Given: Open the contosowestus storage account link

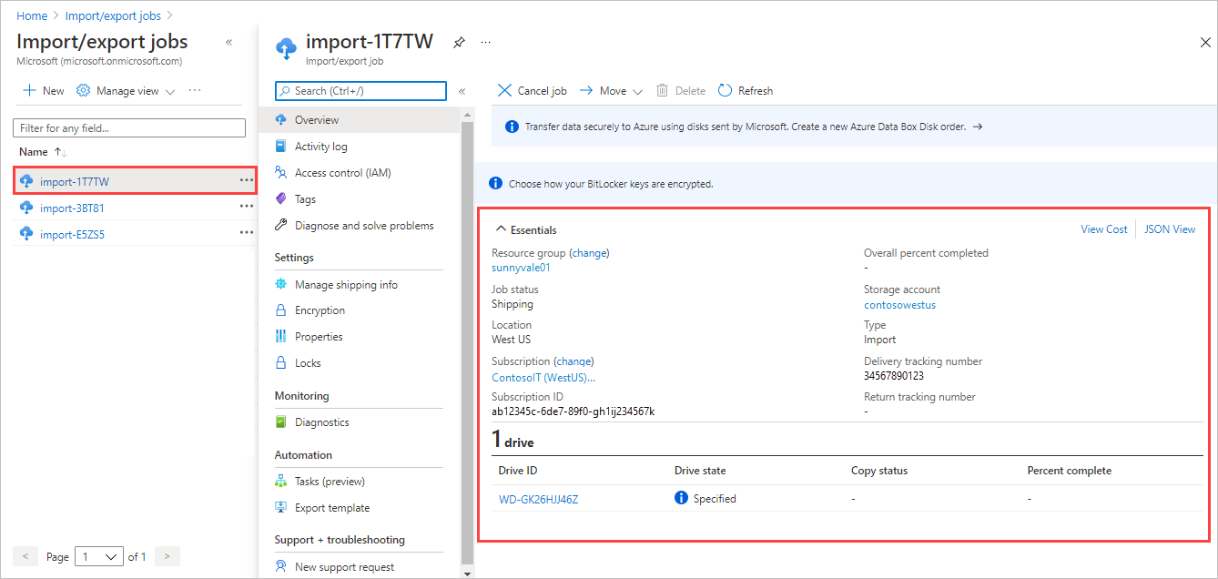Looking at the screenshot, I should pyautogui.click(x=899, y=305).
